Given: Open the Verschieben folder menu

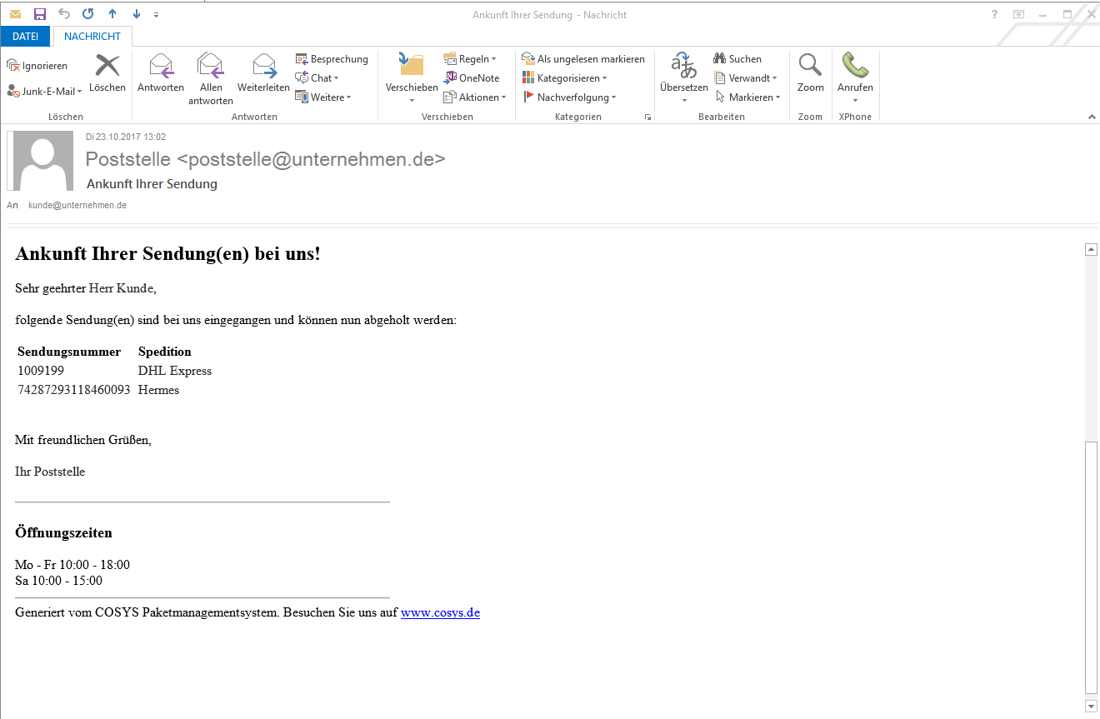Looking at the screenshot, I should click(x=412, y=79).
